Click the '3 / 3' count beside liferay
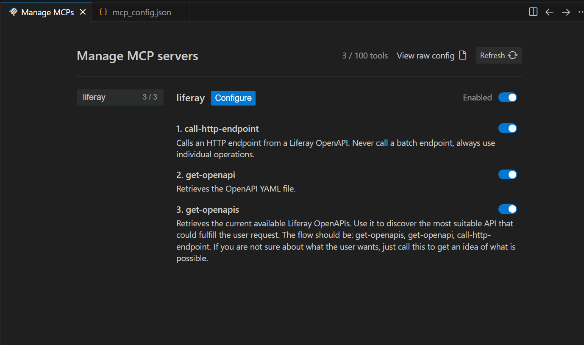This screenshot has height=345, width=584. tap(150, 97)
